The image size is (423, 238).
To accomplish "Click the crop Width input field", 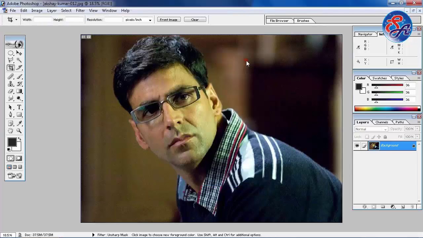I will (x=43, y=20).
